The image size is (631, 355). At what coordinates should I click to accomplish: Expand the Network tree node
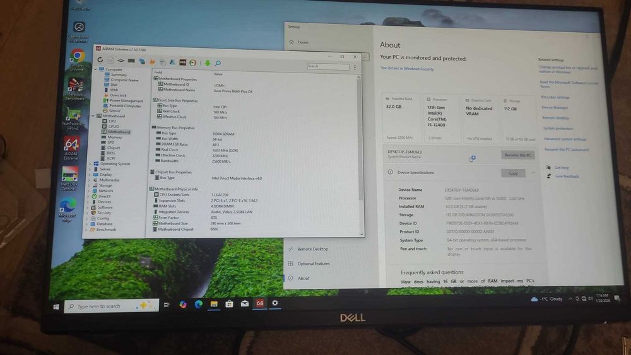pos(88,191)
